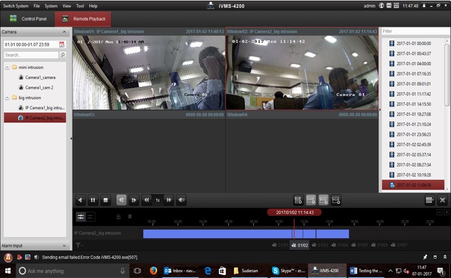Click the slow forward rewind icon
This screenshot has height=278, width=451.
click(x=146, y=200)
